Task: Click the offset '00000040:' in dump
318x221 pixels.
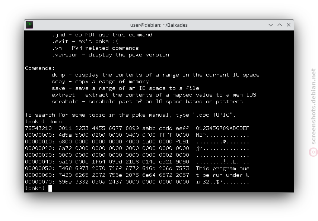Action: coord(40,162)
